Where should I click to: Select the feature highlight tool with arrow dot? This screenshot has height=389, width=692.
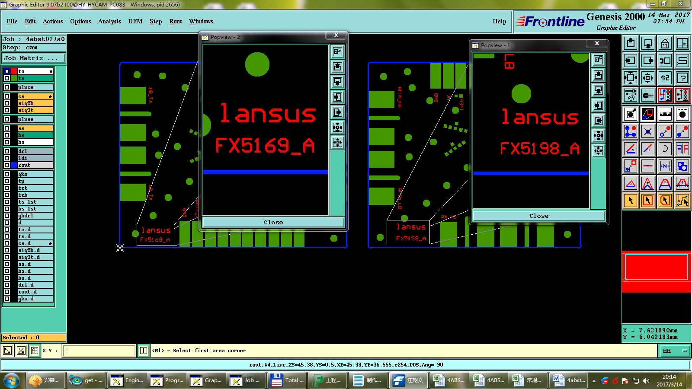click(631, 114)
